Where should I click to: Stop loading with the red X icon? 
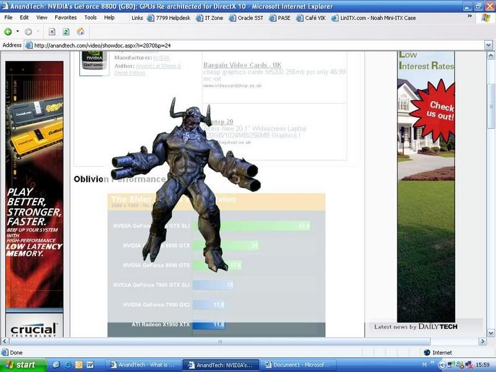(52, 32)
